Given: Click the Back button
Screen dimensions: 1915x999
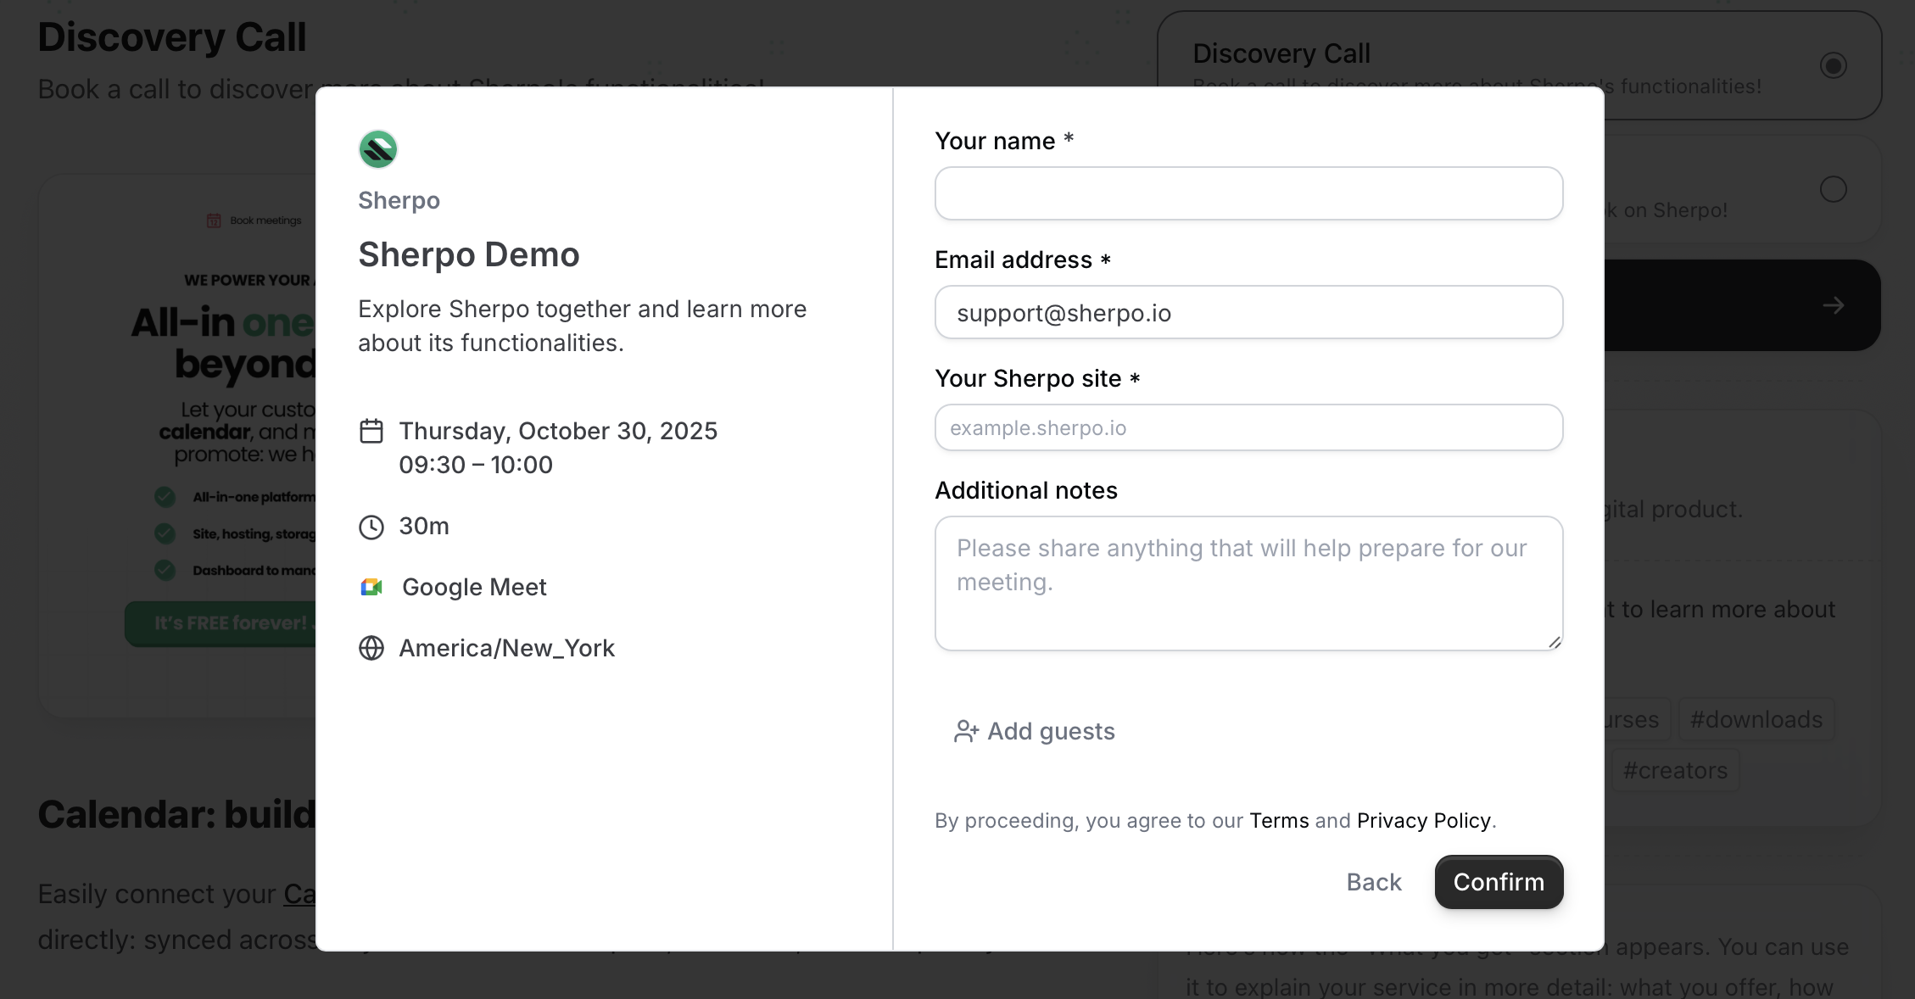Looking at the screenshot, I should [x=1373, y=882].
